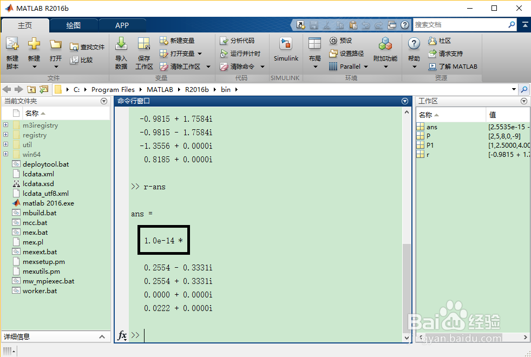Import data with 导入数据
This screenshot has height=357, width=531.
point(121,53)
